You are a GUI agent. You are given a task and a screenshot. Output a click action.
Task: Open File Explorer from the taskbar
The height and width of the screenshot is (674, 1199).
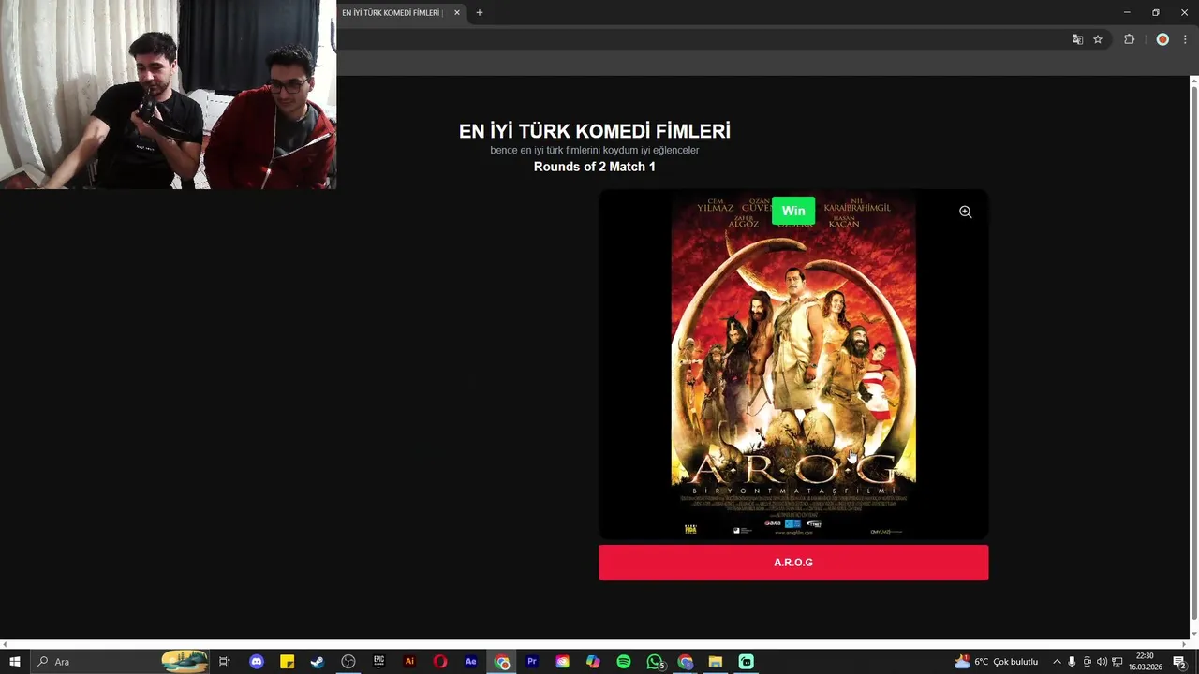(x=716, y=662)
